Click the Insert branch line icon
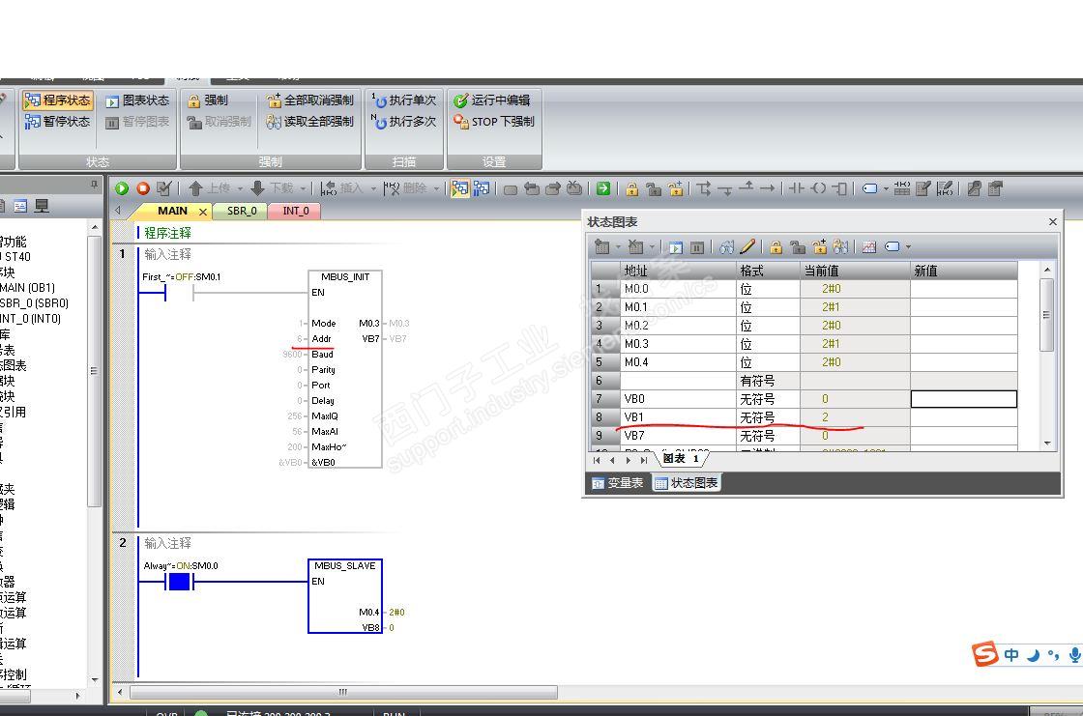This screenshot has height=716, width=1083. coord(704,188)
